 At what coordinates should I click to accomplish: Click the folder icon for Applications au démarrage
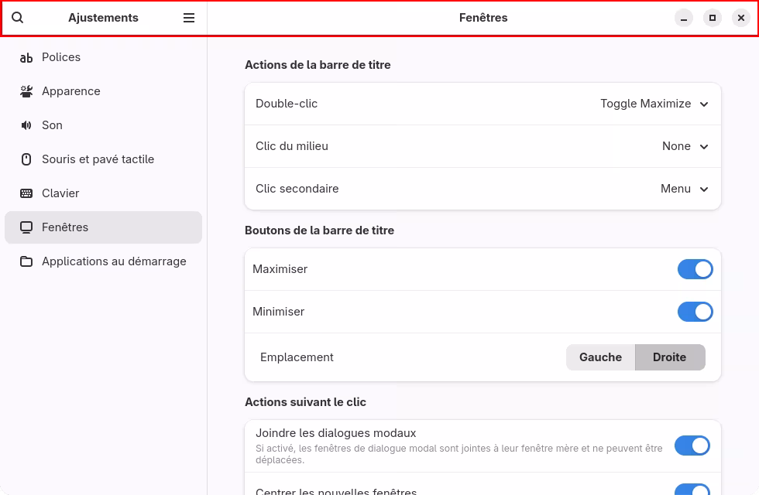point(26,261)
